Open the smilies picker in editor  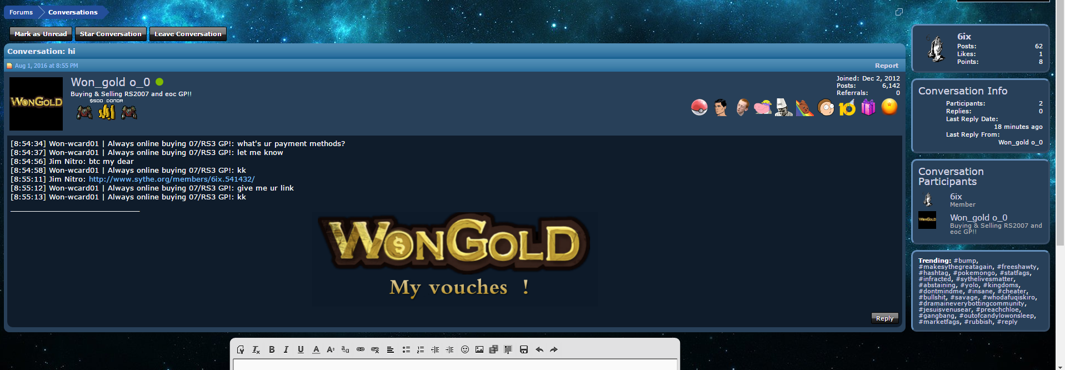click(x=465, y=349)
